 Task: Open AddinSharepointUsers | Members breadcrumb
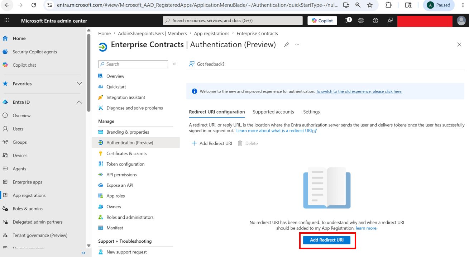point(152,33)
